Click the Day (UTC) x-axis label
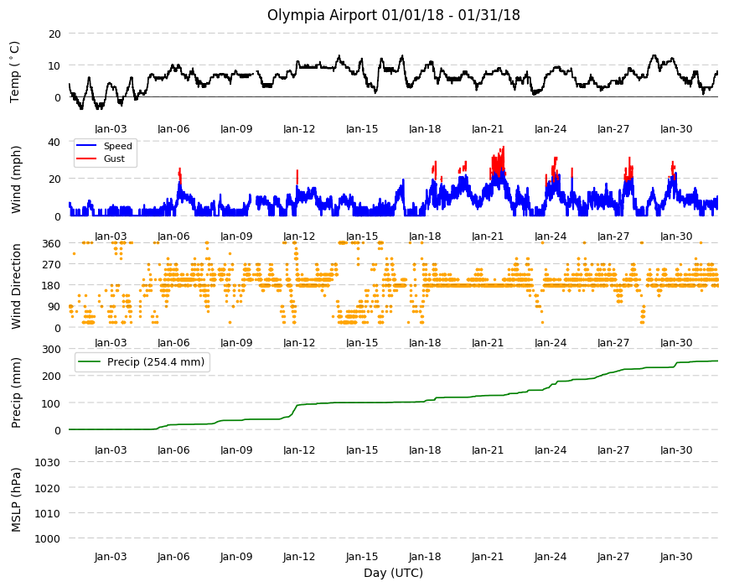Viewport: 729px width, 587px height. [393, 573]
